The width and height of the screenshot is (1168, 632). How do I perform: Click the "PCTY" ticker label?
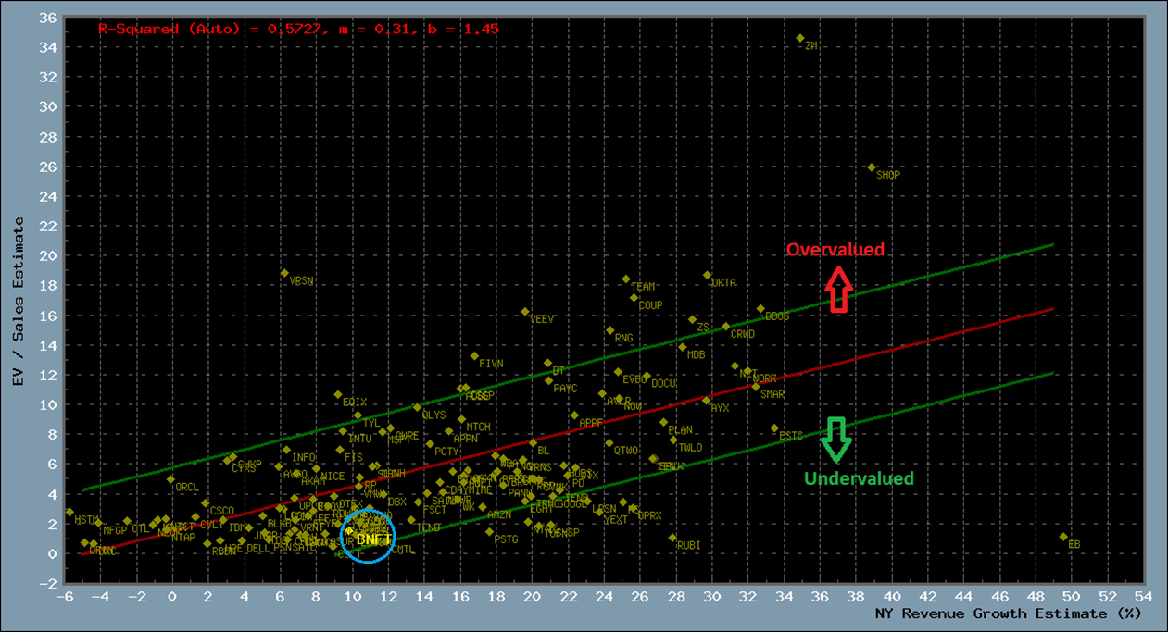pos(447,452)
